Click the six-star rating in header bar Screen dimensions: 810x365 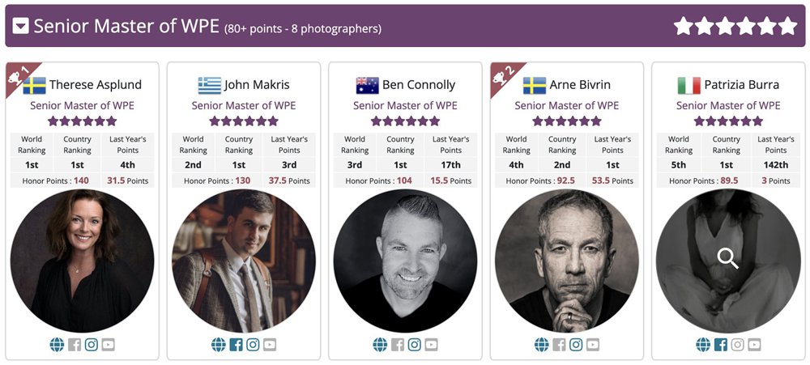tap(735, 27)
